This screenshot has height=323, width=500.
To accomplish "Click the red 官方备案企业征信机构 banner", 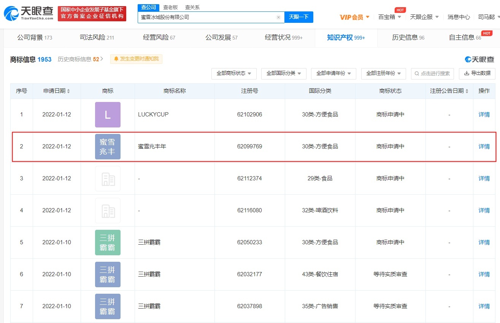I will point(92,14).
